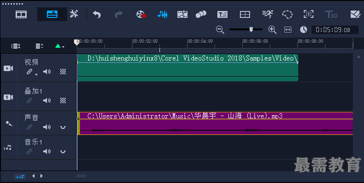Open the 3D Title Editor

(x=331, y=14)
